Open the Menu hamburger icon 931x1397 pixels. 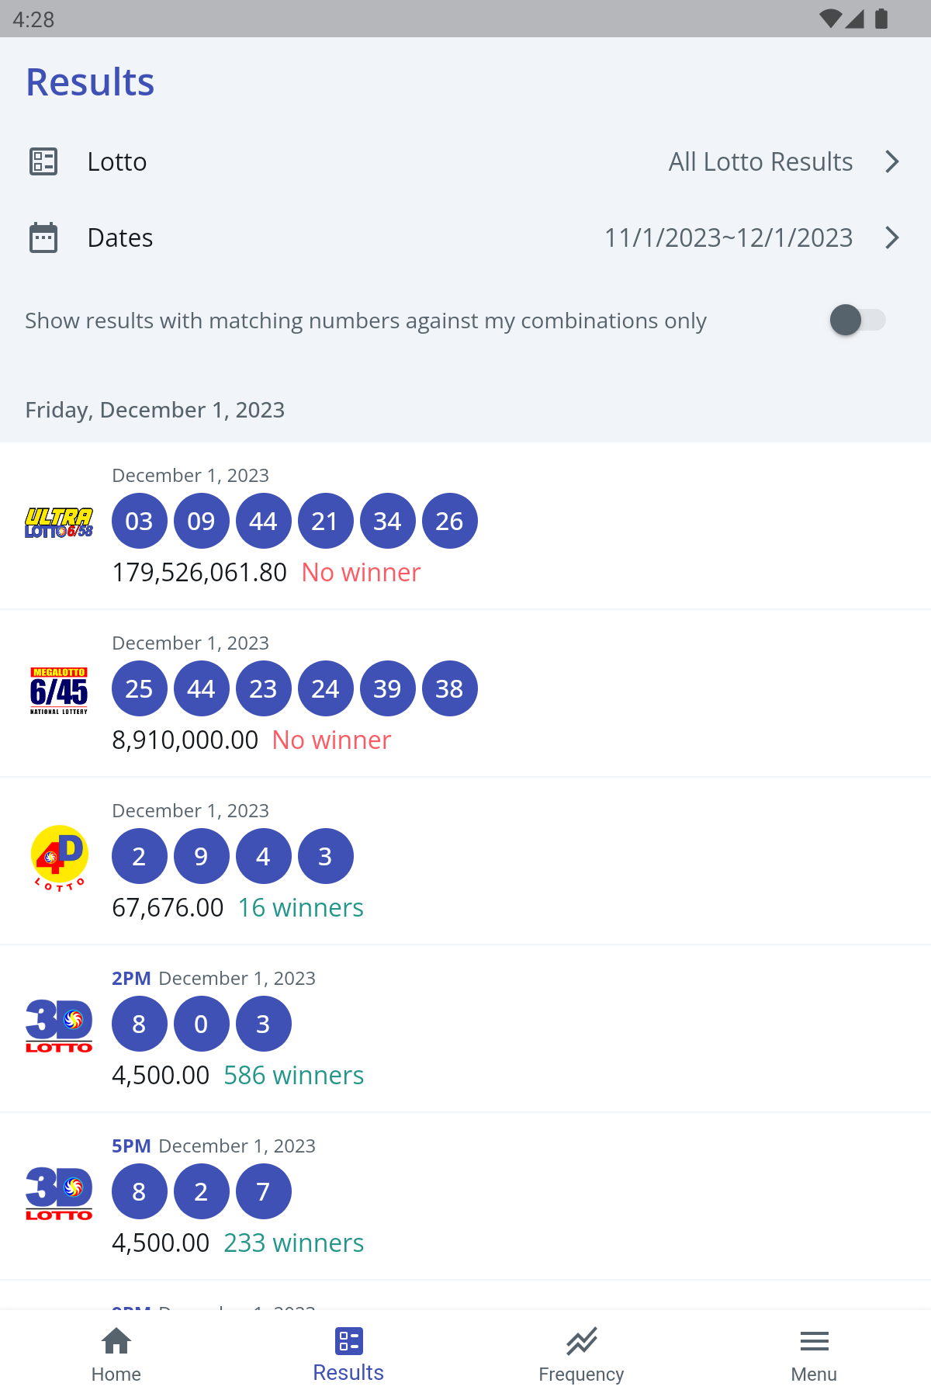click(x=815, y=1341)
